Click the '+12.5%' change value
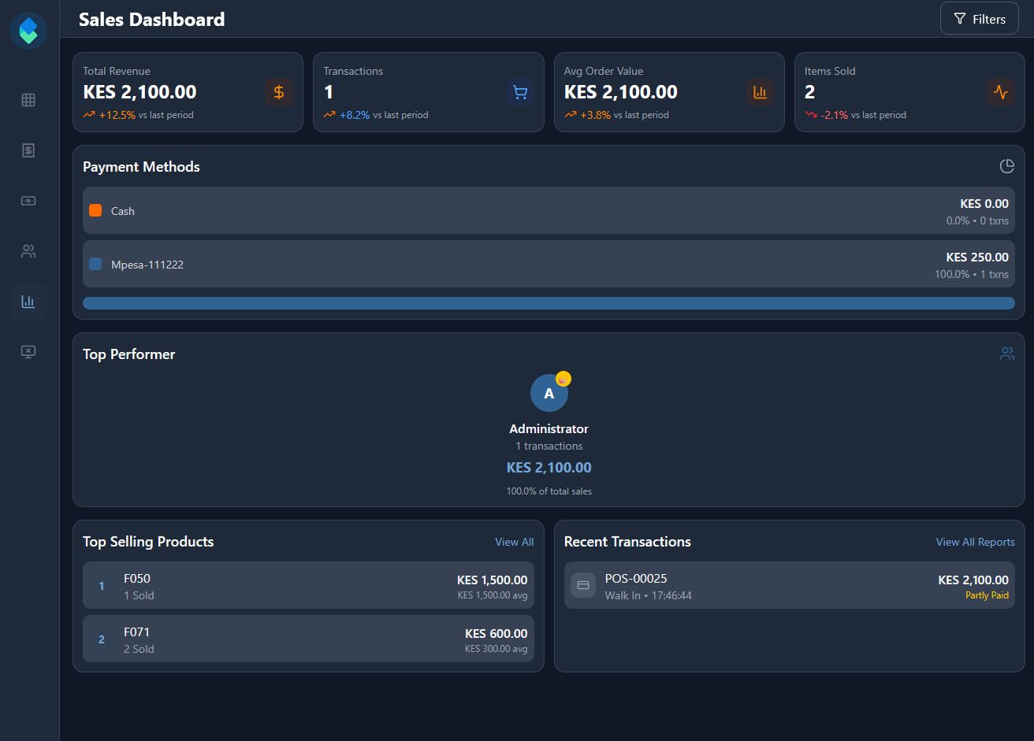This screenshot has width=1034, height=741. tap(117, 115)
